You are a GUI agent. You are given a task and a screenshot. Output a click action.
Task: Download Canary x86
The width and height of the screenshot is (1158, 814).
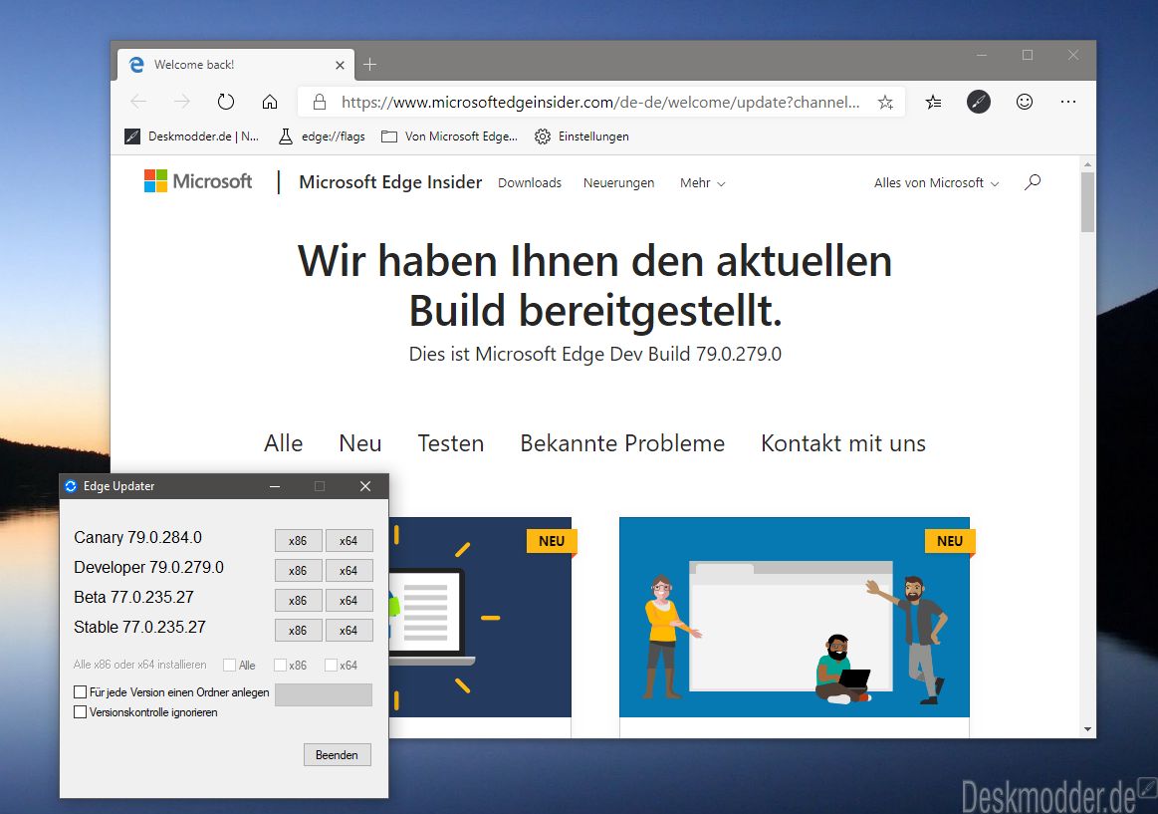(298, 541)
